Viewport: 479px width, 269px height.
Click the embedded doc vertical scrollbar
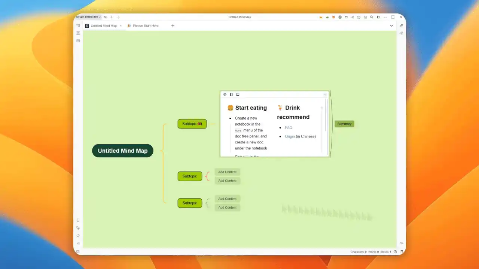(326, 115)
